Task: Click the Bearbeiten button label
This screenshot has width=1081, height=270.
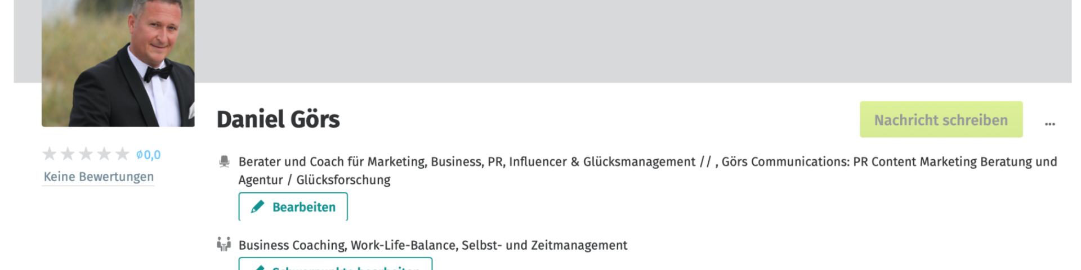Action: 304,207
